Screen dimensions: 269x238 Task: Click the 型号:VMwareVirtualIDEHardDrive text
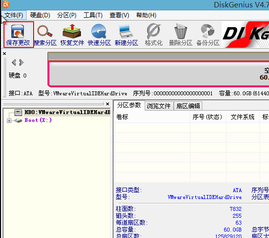[x=83, y=93]
